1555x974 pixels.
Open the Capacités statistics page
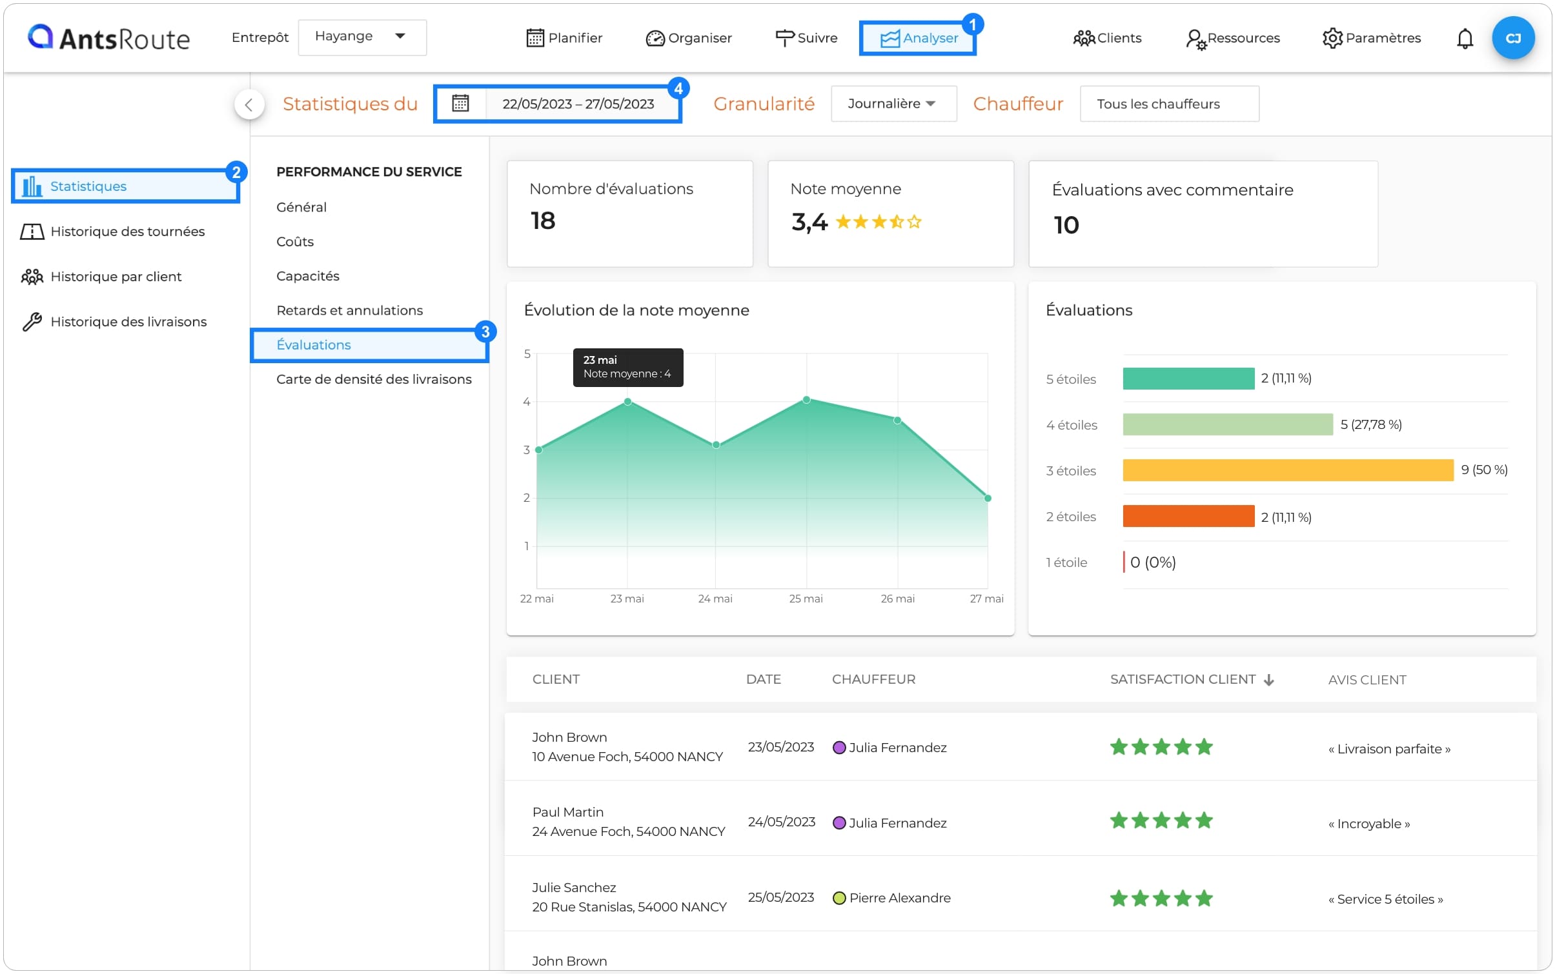[307, 276]
